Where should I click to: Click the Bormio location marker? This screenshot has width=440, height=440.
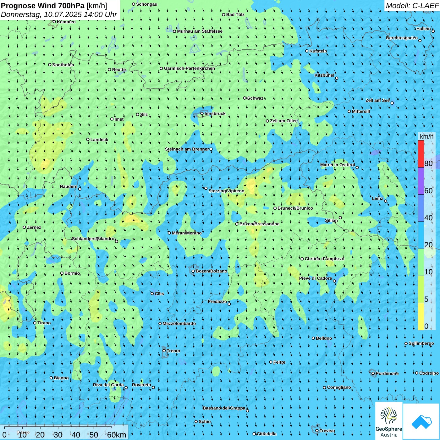click(x=62, y=273)
